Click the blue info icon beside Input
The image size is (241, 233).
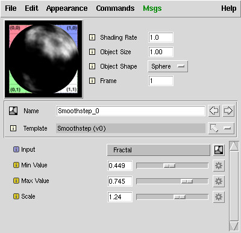(x=16, y=149)
